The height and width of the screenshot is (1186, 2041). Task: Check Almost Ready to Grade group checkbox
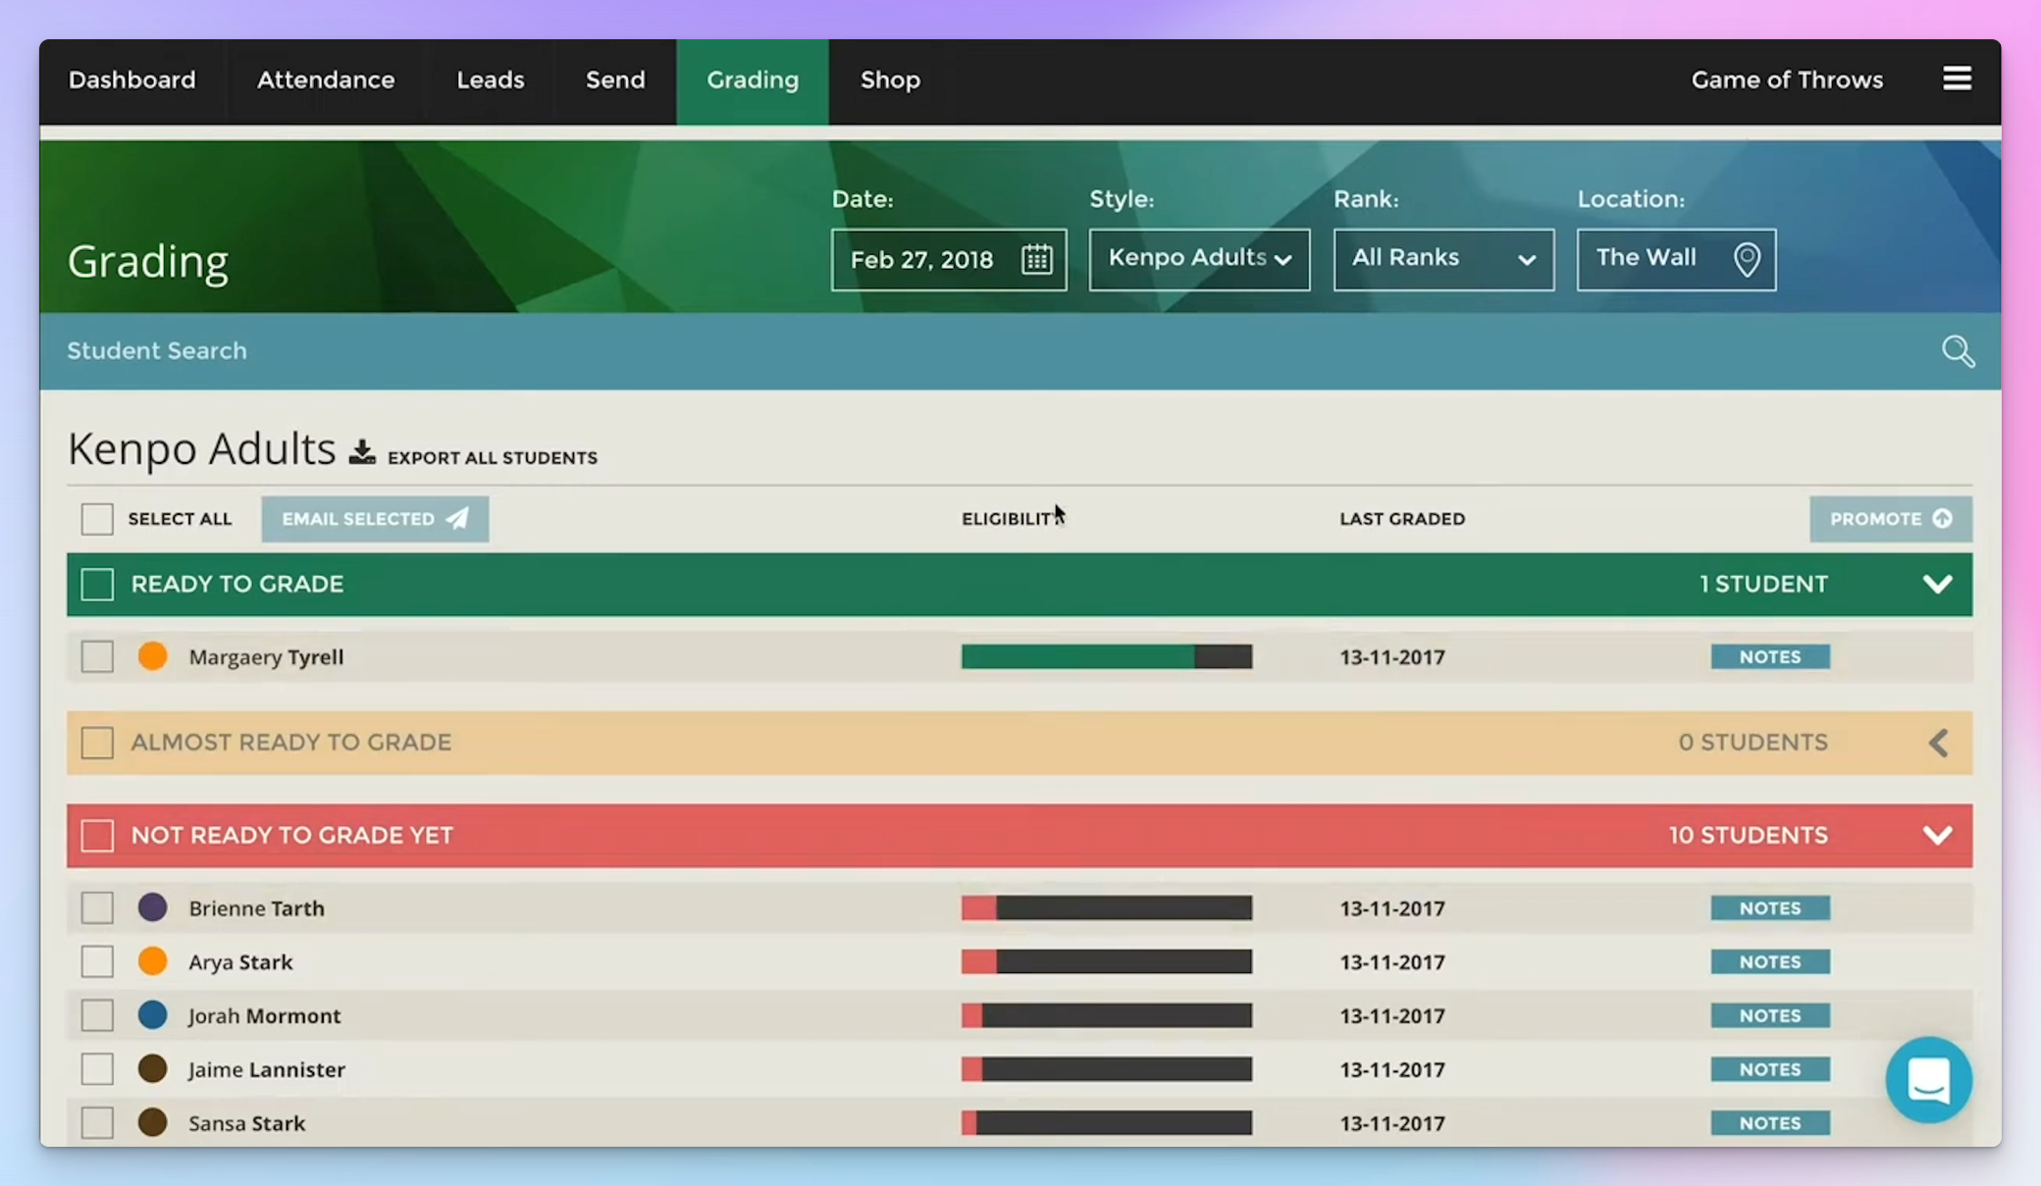(x=97, y=743)
